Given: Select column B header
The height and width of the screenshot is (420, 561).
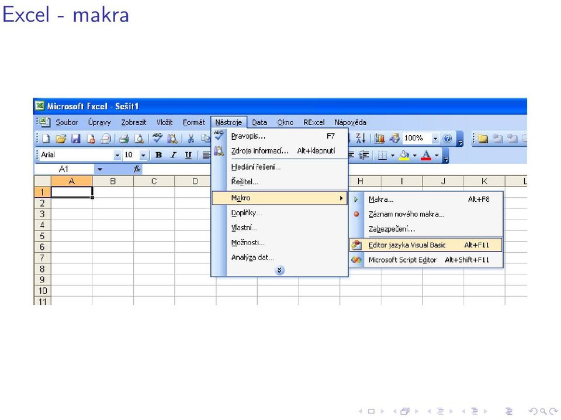Looking at the screenshot, I should coord(113,181).
